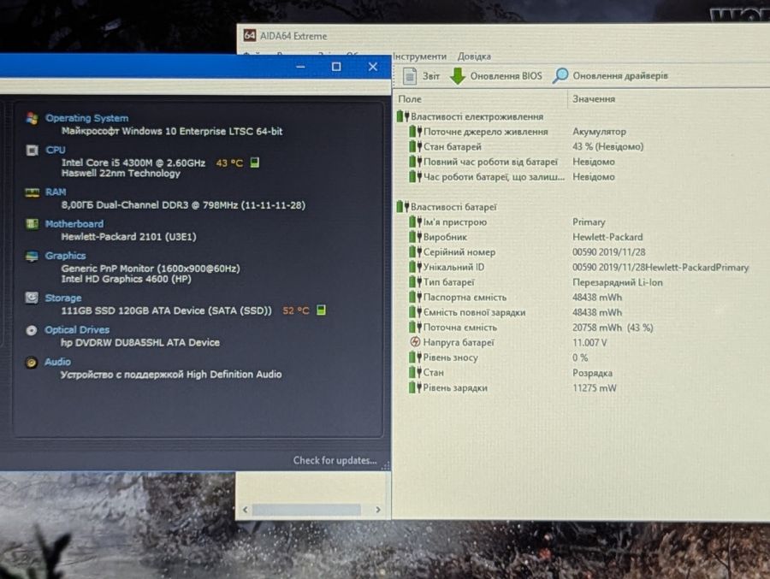Click the Розрядка state value

coord(592,373)
